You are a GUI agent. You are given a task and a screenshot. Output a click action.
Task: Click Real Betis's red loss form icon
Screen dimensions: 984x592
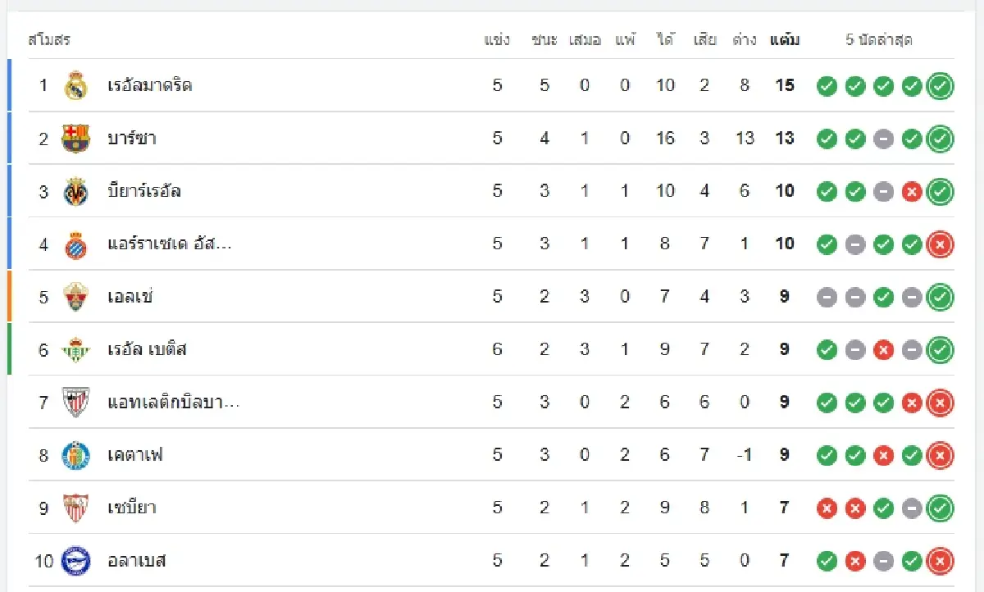coord(883,350)
